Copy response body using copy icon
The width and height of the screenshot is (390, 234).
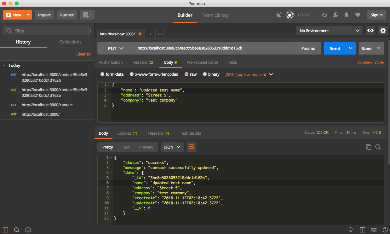369,147
